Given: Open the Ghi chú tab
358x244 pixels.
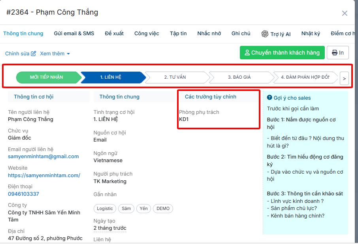Looking at the screenshot, I should [x=241, y=33].
